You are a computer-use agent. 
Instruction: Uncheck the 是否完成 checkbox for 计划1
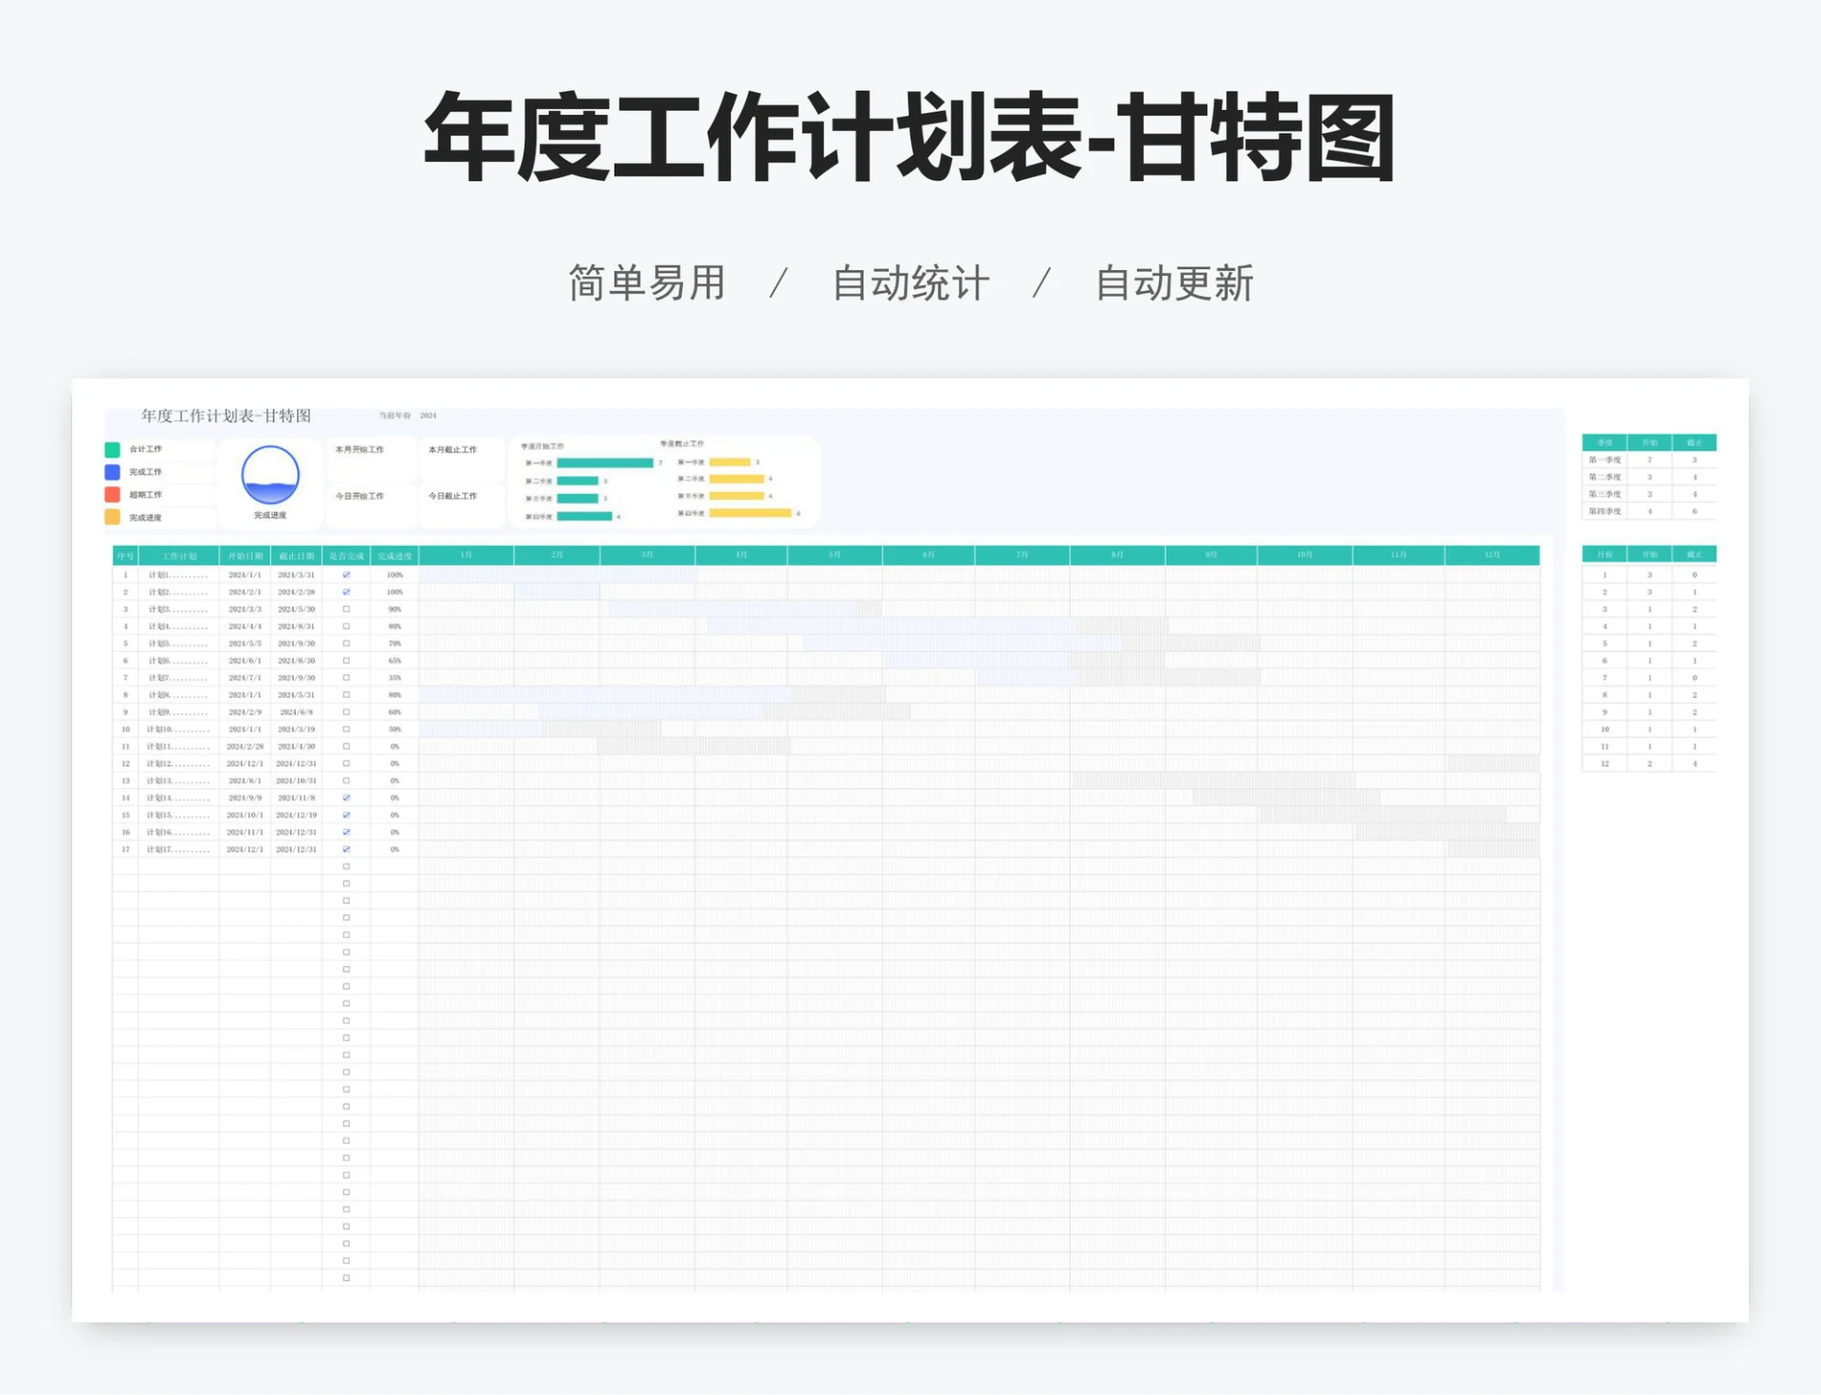click(346, 576)
